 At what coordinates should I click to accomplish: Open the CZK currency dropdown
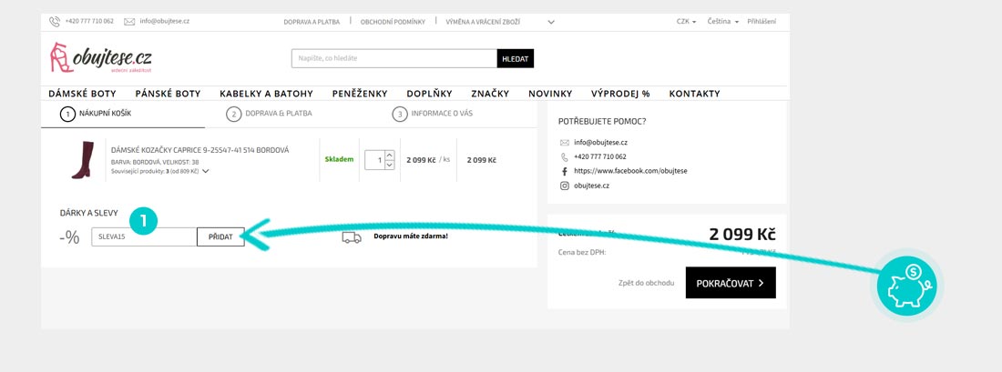tap(686, 21)
